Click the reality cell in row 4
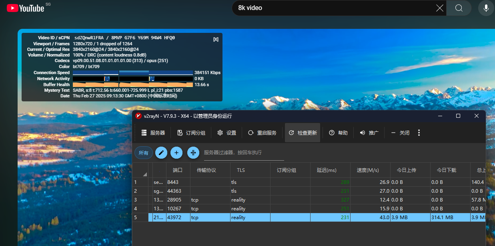 [x=250, y=208]
